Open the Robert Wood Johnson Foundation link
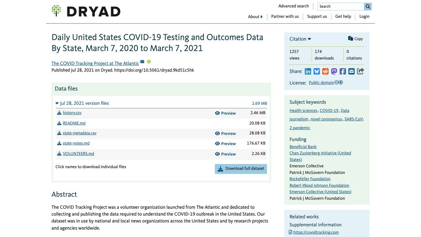 pyautogui.click(x=319, y=185)
